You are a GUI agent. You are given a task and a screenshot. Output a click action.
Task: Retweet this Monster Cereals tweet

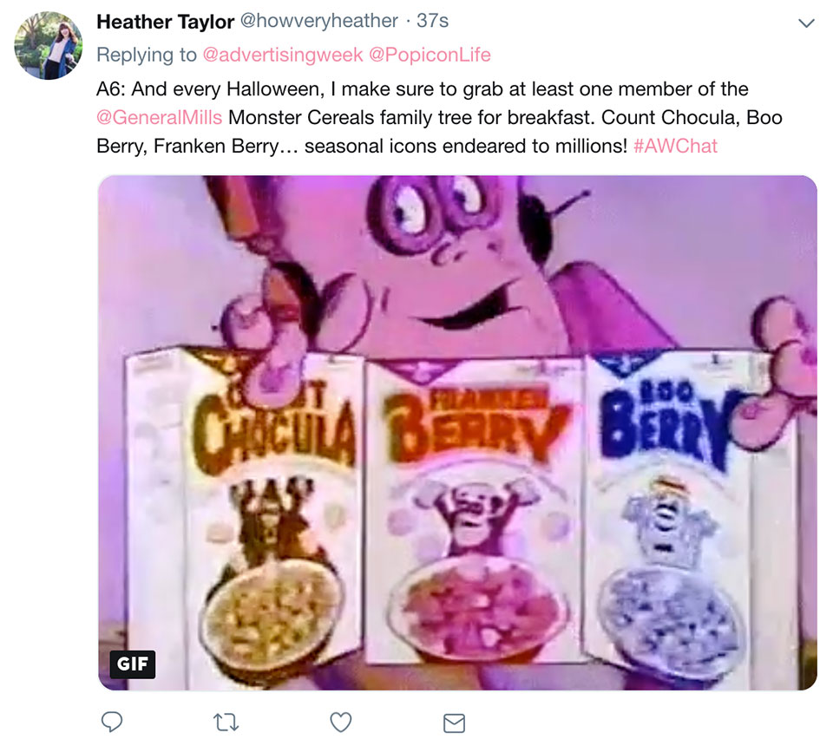pyautogui.click(x=226, y=722)
